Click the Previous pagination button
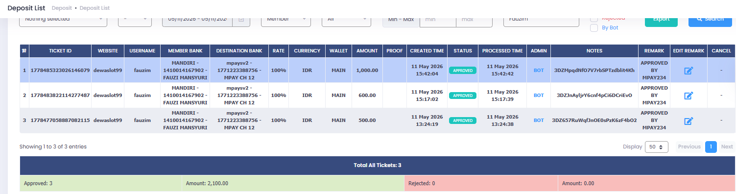Screen dimensions: 736x194 [x=689, y=146]
